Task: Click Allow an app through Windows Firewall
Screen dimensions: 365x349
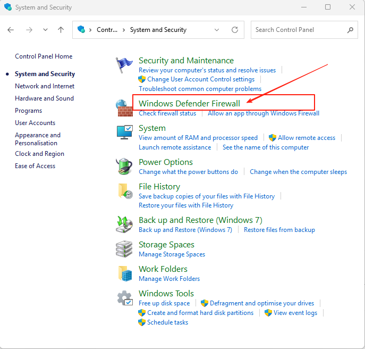Action: [x=264, y=113]
